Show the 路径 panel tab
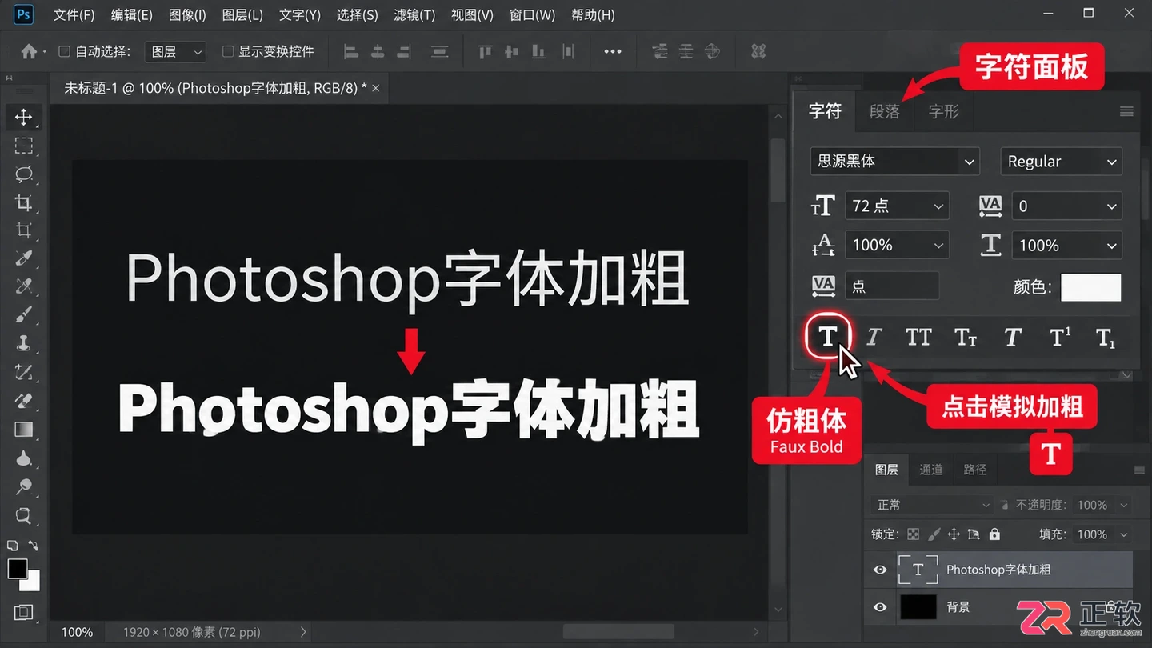Viewport: 1152px width, 648px height. pyautogui.click(x=975, y=470)
